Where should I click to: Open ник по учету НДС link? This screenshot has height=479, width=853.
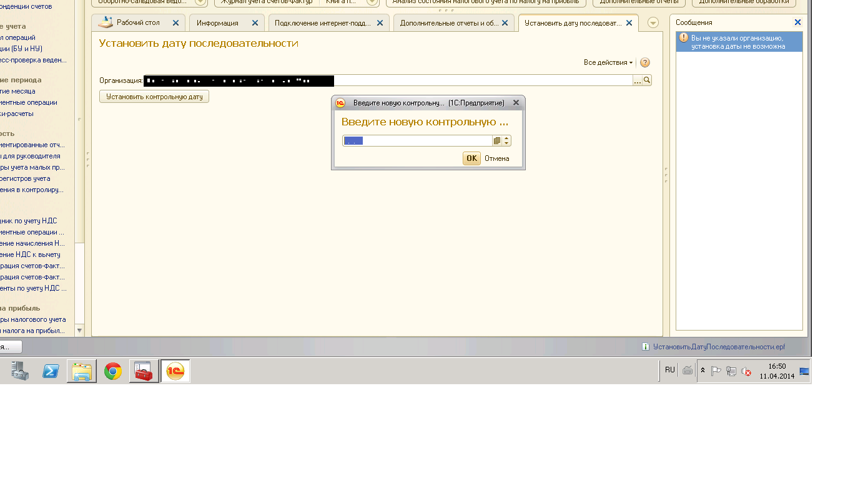(29, 221)
